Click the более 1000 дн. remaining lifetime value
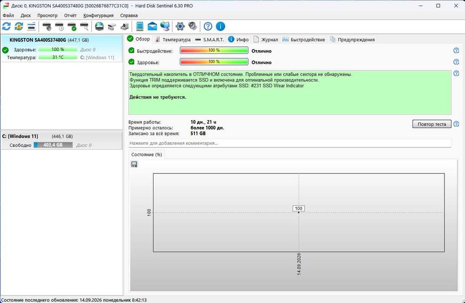The image size is (465, 303). tap(207, 128)
